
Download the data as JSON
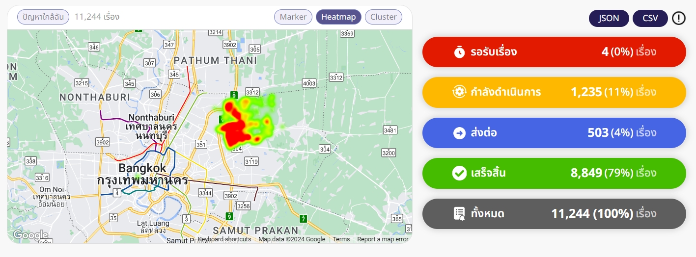tap(609, 19)
